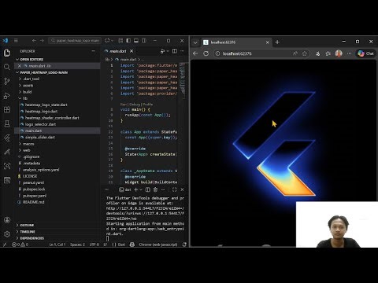Image resolution: width=378 pixels, height=283 pixels.
Task: Open Customize Layout button in title bar
Action: click(120, 41)
